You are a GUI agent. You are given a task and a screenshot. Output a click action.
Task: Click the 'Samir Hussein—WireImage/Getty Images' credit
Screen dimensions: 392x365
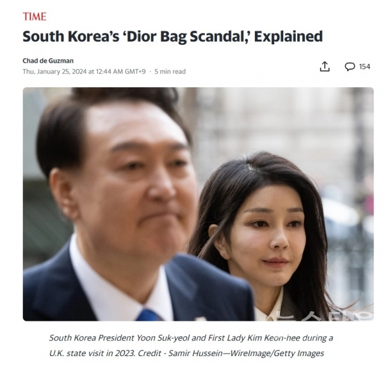tap(246, 353)
